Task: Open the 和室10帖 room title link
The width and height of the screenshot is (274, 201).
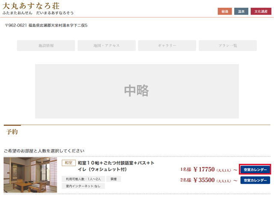Action: (x=116, y=166)
